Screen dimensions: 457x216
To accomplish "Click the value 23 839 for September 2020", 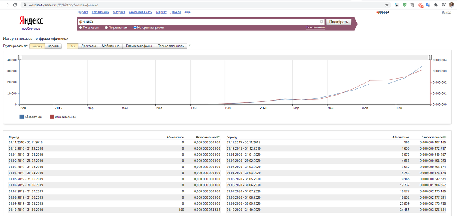I will [403, 203].
